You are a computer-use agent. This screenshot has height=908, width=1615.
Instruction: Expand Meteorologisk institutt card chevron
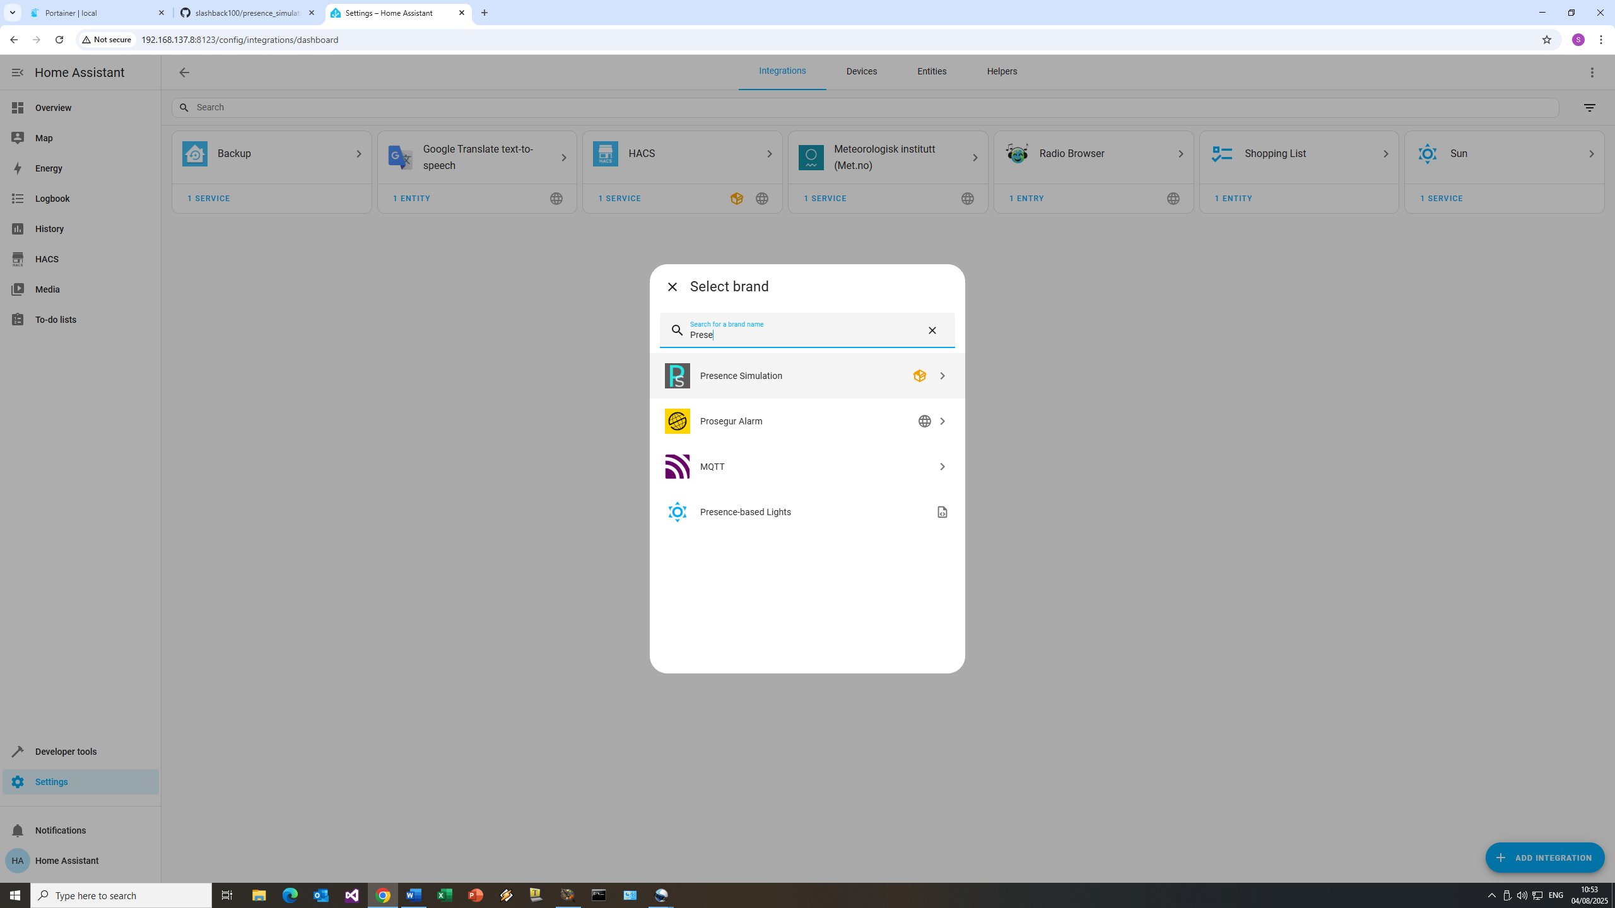(x=975, y=158)
